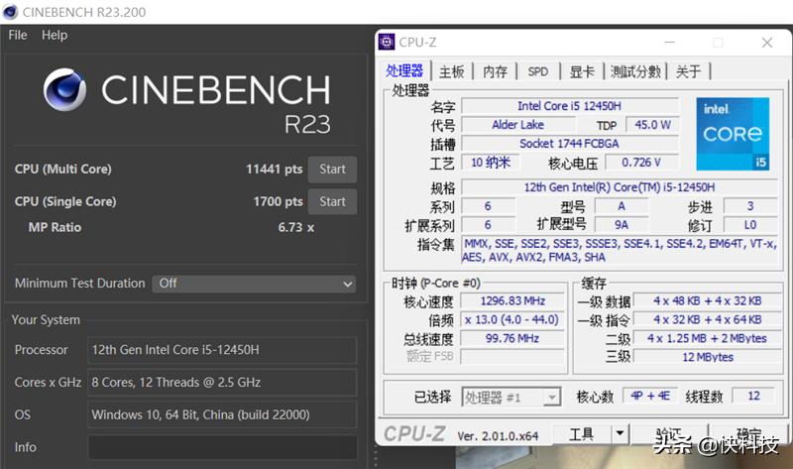Click the bus speed 99.76 MHz value
This screenshot has width=793, height=469.
(x=512, y=338)
